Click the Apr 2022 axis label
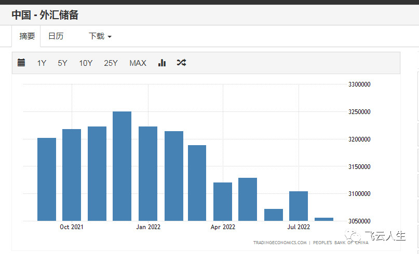This screenshot has height=254, width=419. click(x=223, y=227)
